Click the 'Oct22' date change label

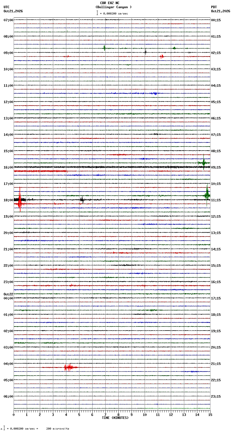pyautogui.click(x=8, y=294)
